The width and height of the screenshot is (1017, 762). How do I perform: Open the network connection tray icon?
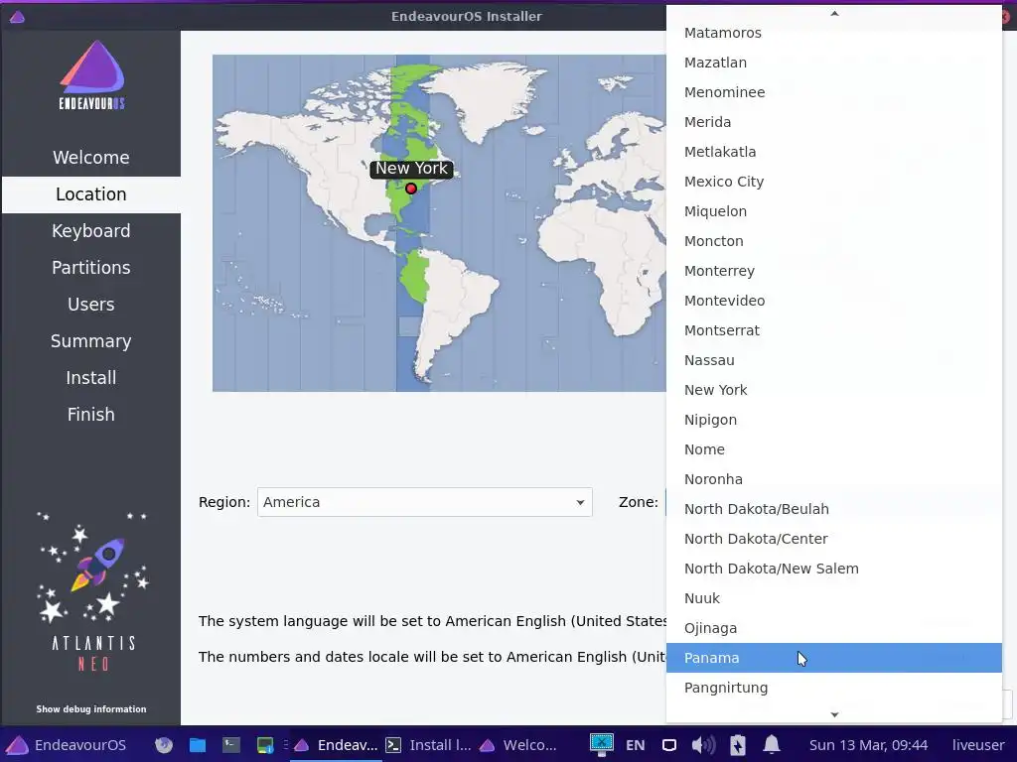[x=601, y=745]
